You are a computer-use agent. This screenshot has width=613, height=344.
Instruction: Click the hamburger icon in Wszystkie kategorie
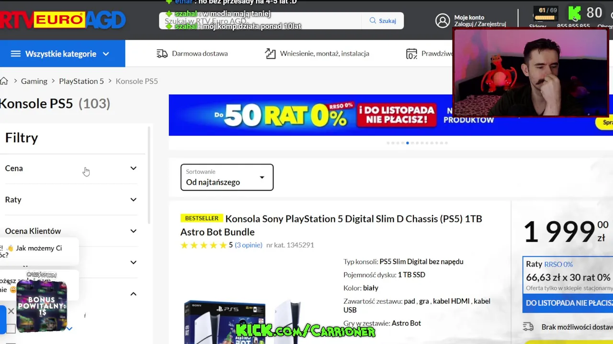click(x=16, y=54)
